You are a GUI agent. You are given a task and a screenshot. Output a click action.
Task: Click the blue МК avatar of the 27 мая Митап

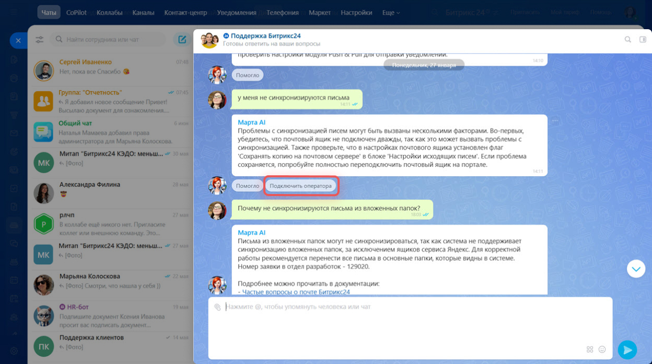pos(44,255)
